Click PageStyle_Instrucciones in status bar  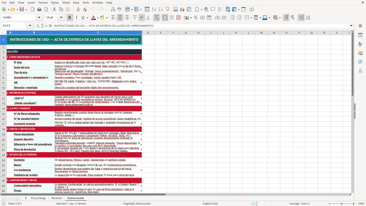pos(137,204)
